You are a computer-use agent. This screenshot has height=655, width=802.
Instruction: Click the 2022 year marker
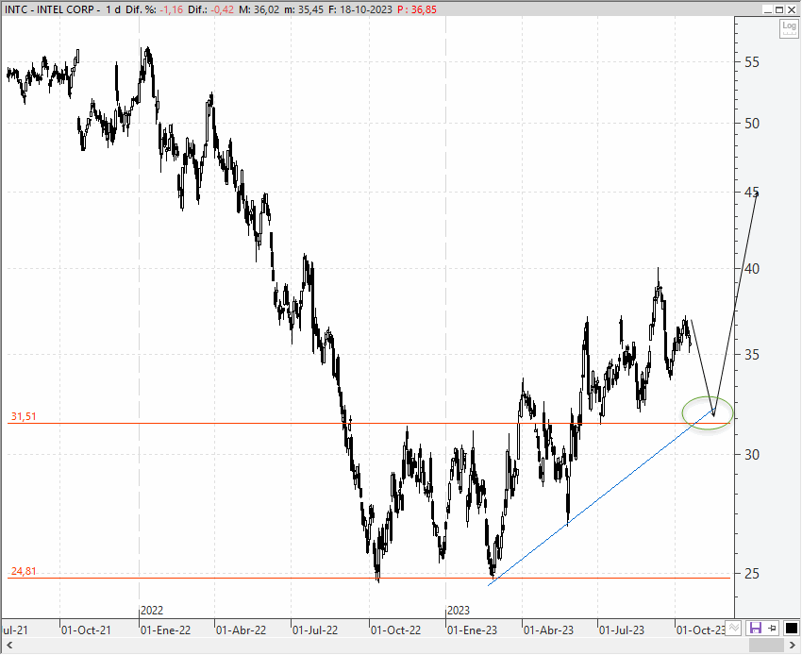click(151, 611)
